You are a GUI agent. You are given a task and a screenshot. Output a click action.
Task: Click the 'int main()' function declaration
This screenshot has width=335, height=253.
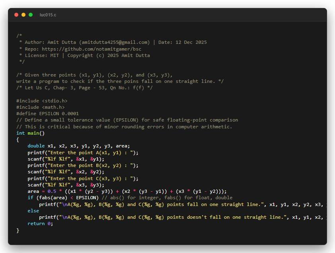(30, 133)
